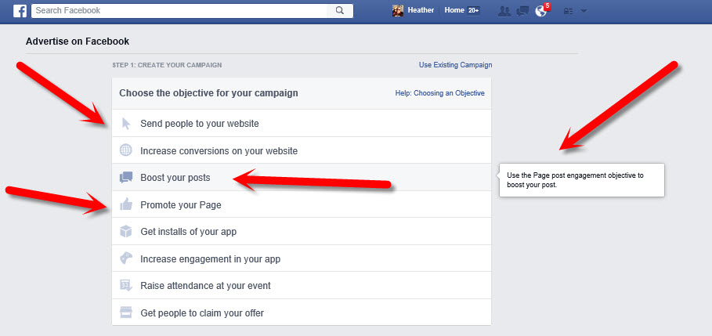The height and width of the screenshot is (336, 712).
Task: Click the Advertise on Facebook heading
Action: (78, 42)
